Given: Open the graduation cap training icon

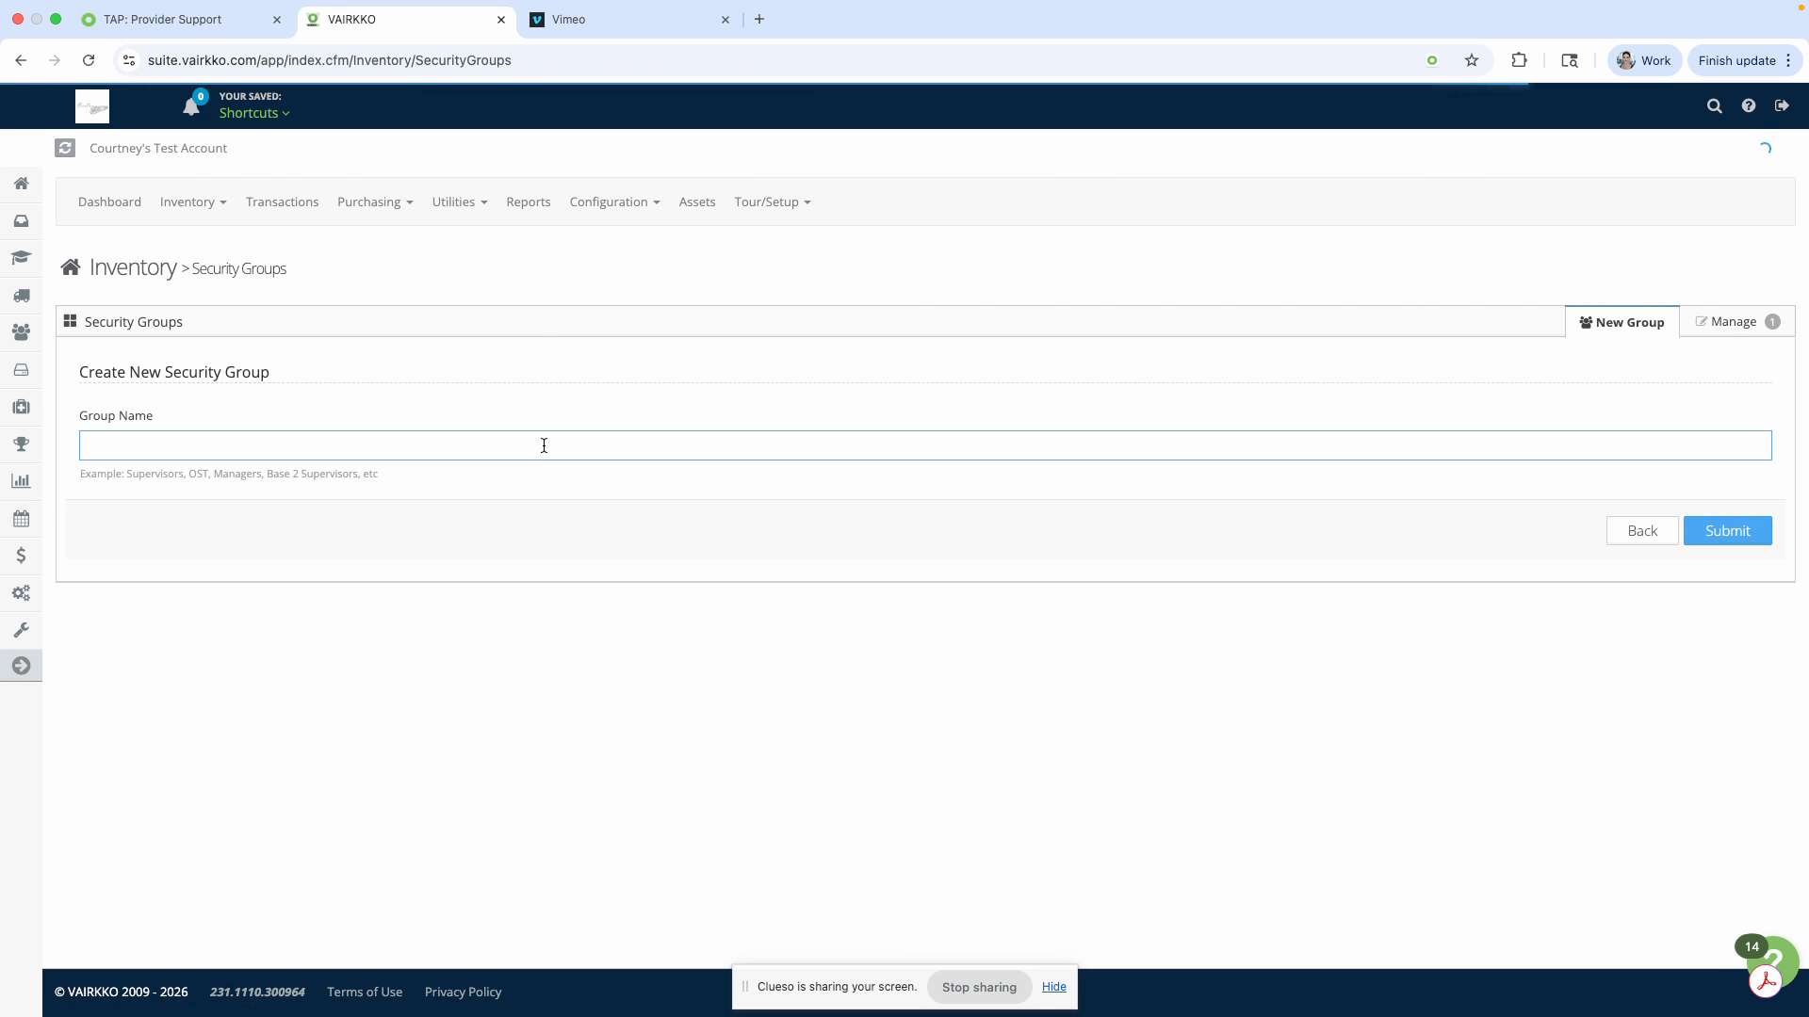Looking at the screenshot, I should coord(21,258).
